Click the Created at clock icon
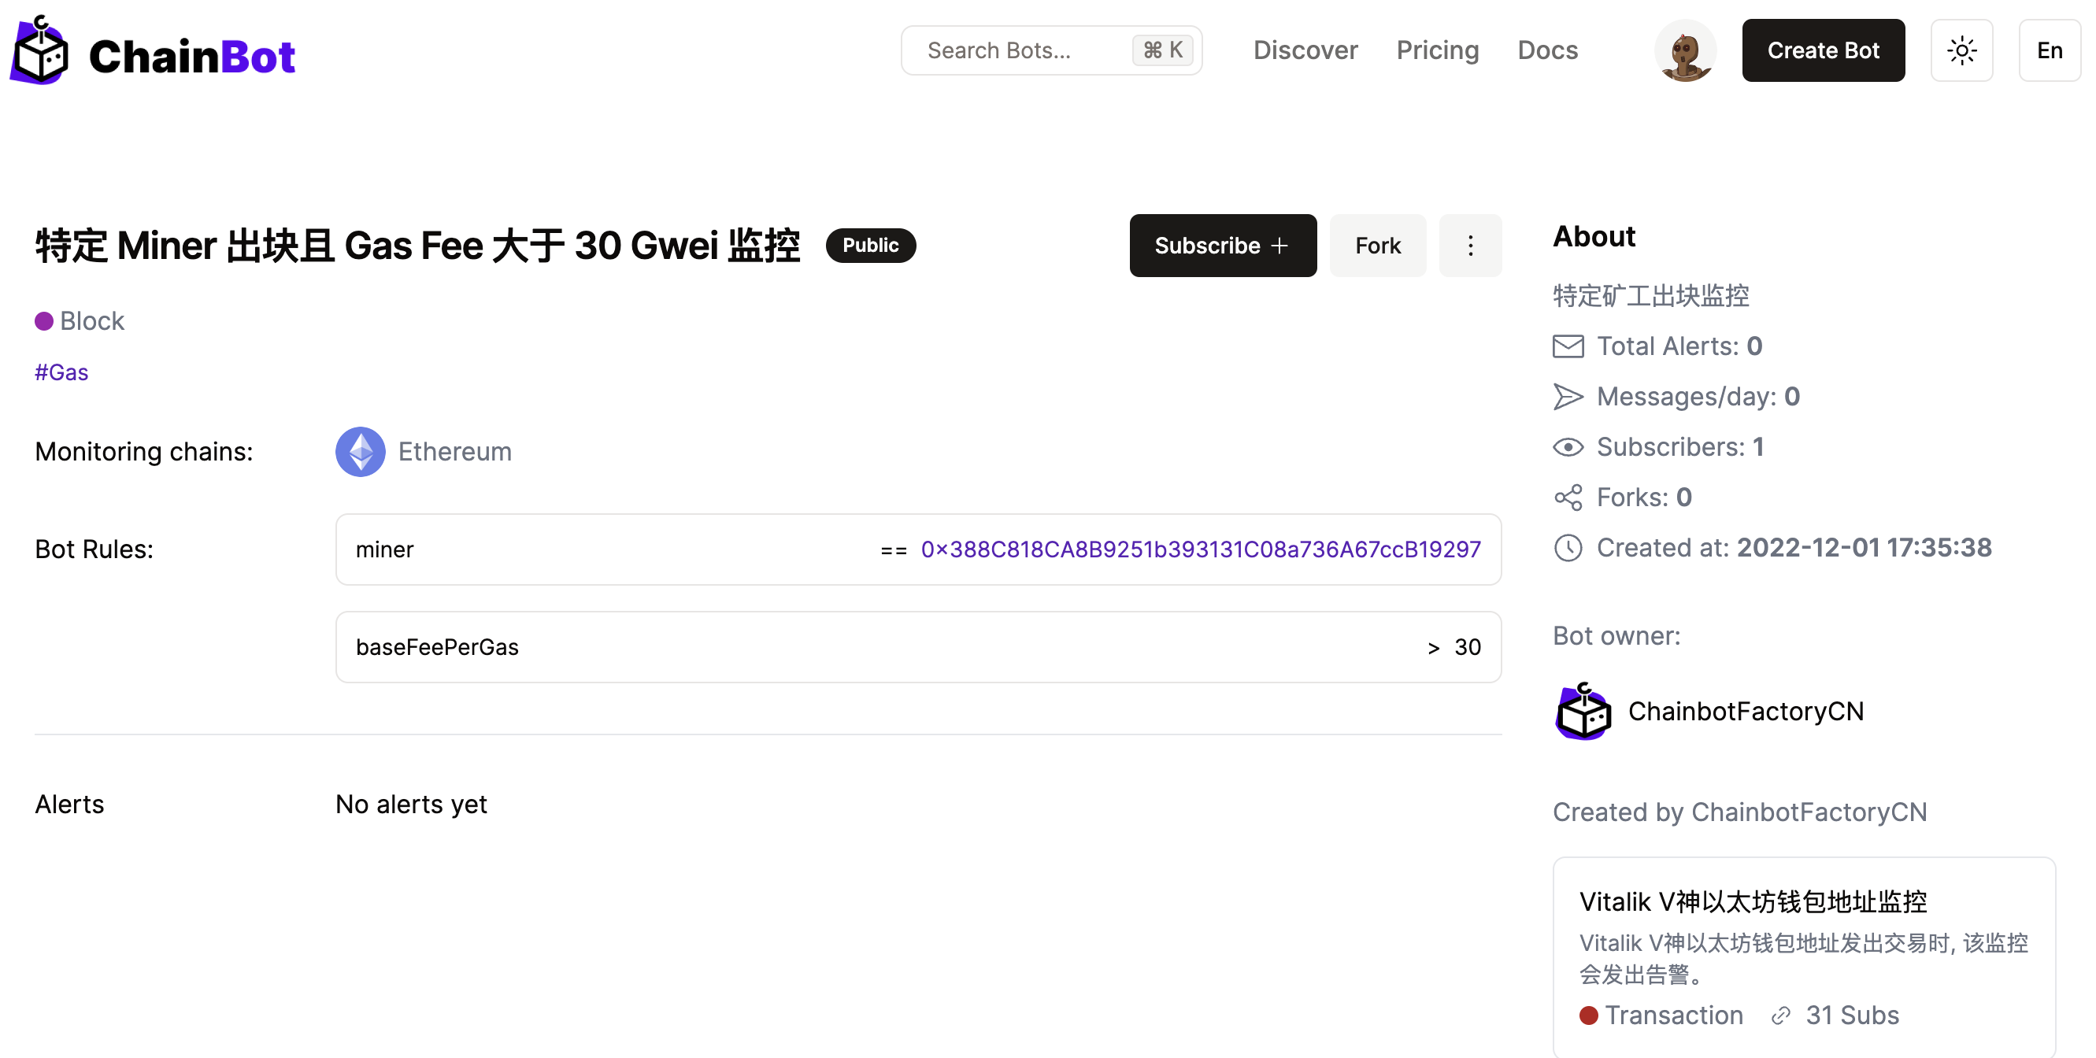Screen dimensions: 2096x1058 tap(1567, 548)
